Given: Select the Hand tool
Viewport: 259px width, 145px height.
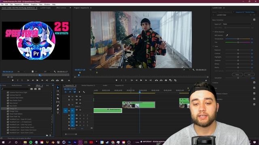Looking at the screenshot, I should click(x=58, y=109).
